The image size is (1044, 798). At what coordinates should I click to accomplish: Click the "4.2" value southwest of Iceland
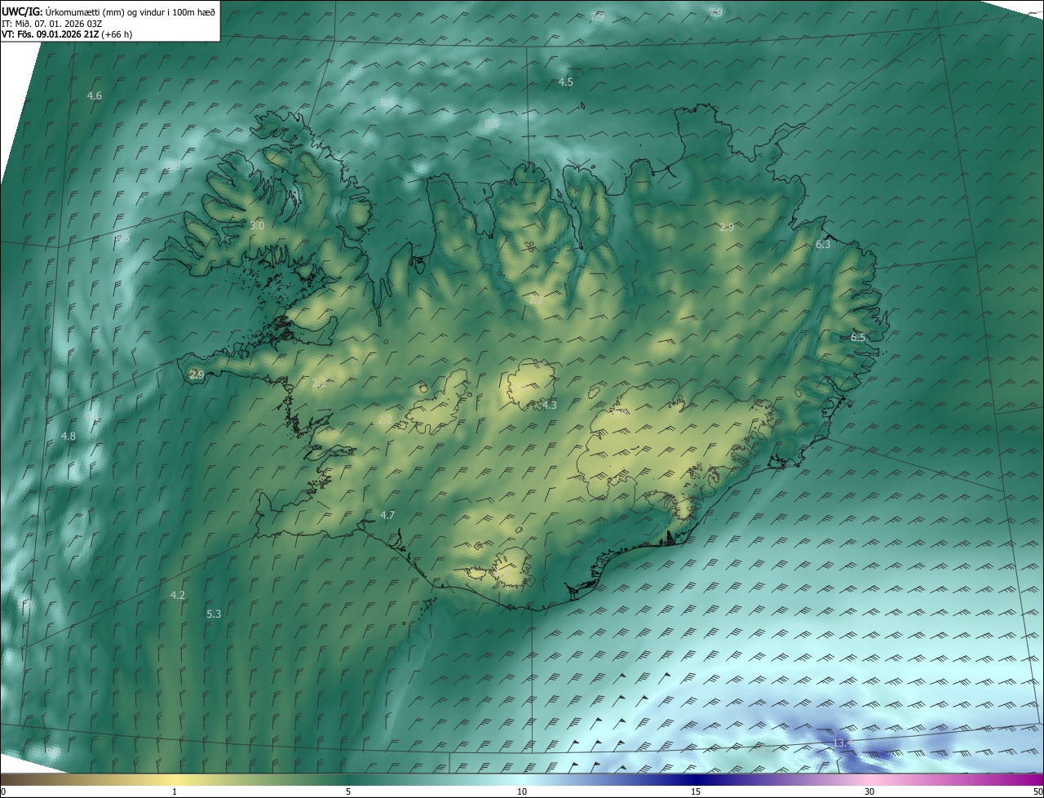pyautogui.click(x=178, y=596)
